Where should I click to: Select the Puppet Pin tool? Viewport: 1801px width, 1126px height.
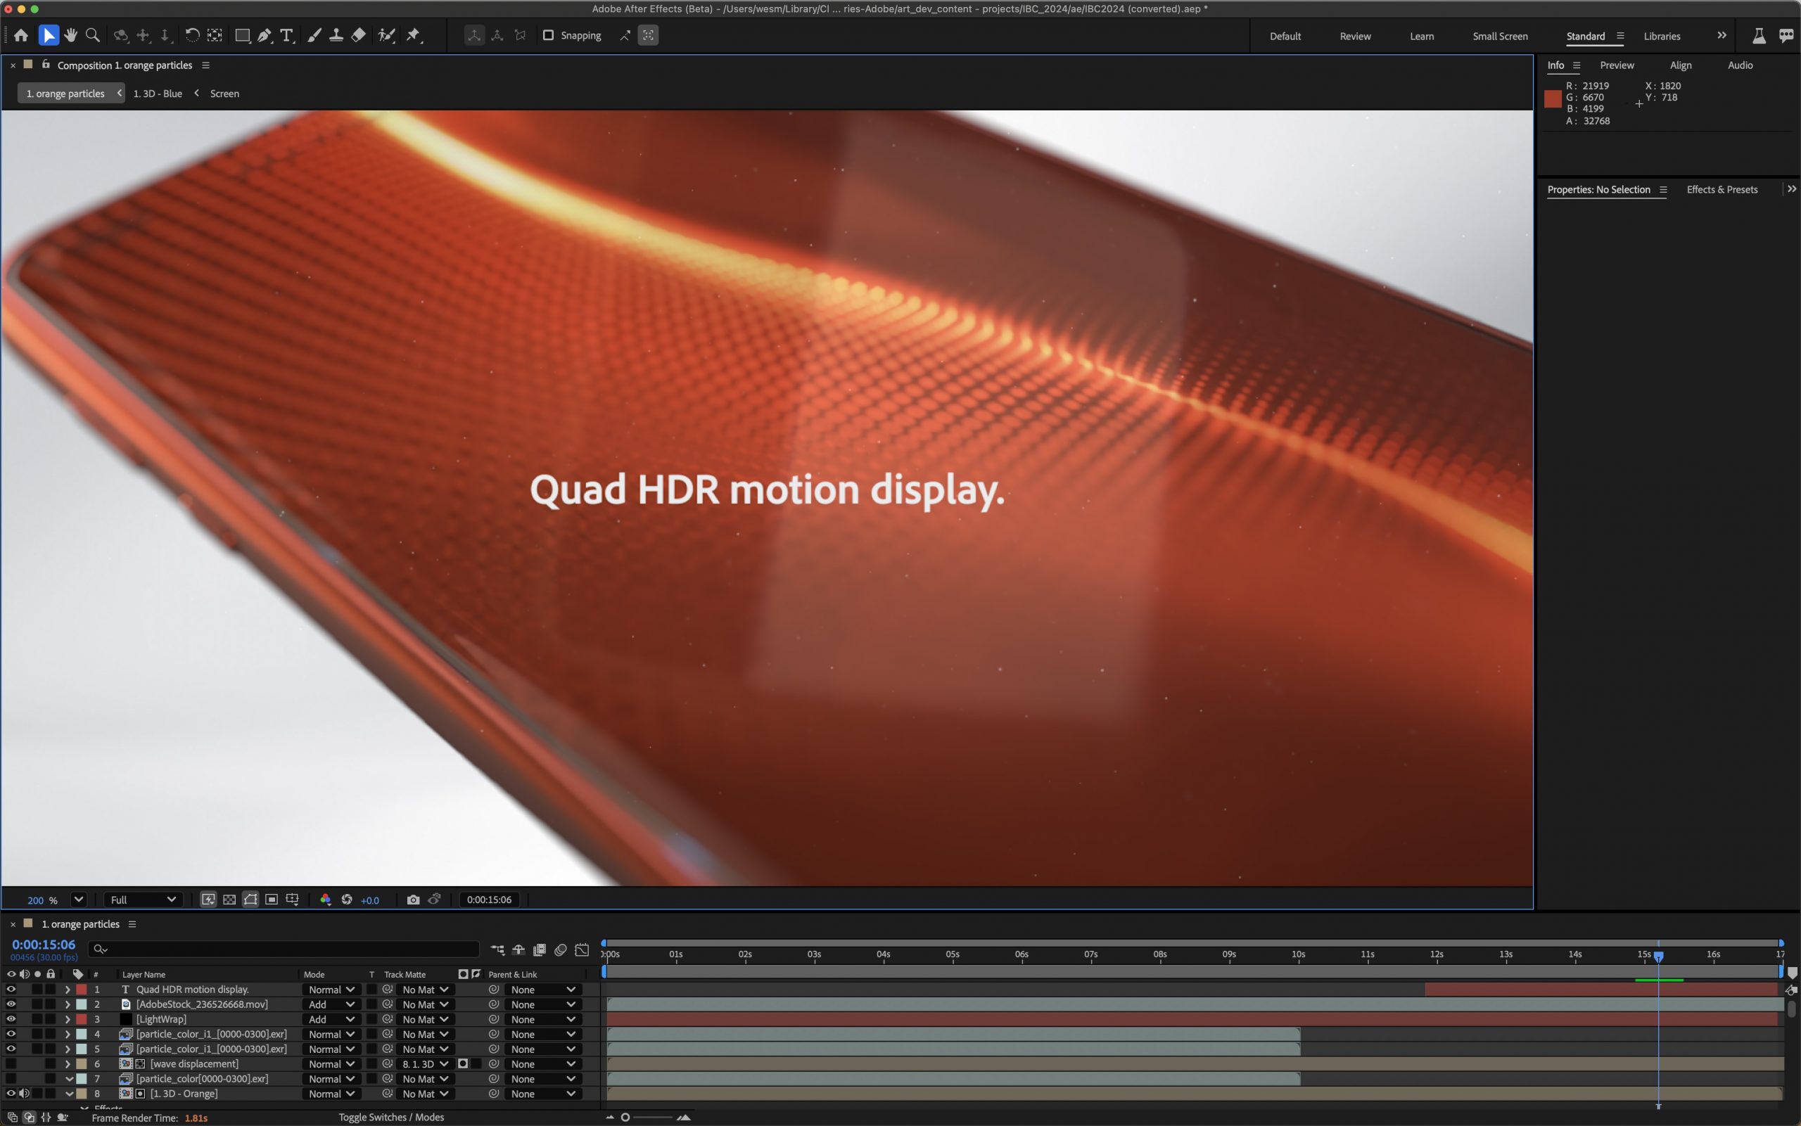click(414, 35)
